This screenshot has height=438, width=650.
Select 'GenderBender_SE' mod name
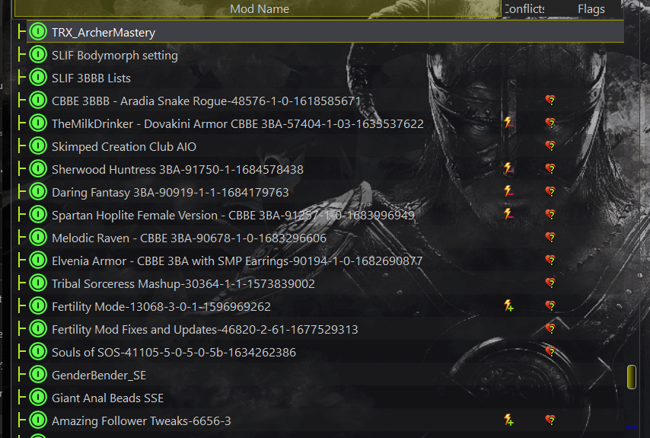(x=99, y=375)
